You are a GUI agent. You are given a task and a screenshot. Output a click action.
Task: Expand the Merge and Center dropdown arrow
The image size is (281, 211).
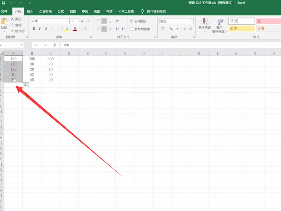point(154,29)
